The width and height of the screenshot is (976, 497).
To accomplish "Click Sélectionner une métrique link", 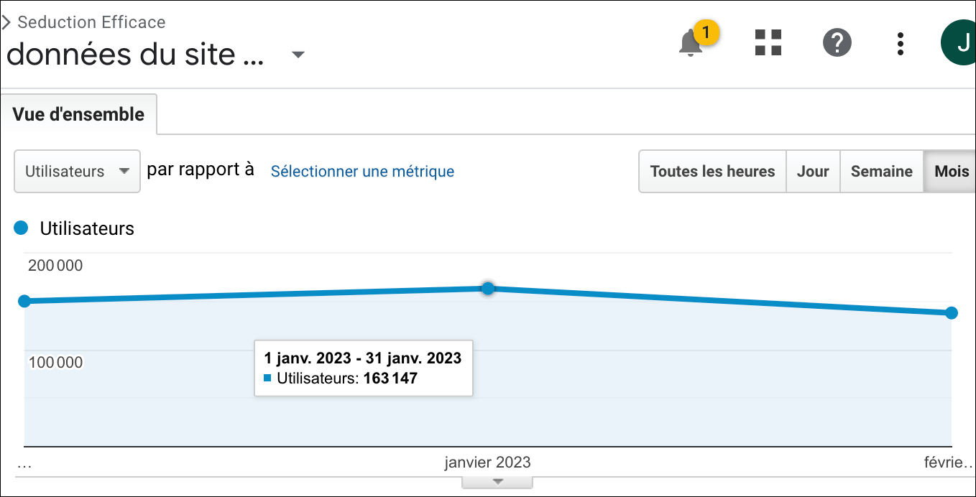I will pyautogui.click(x=362, y=171).
